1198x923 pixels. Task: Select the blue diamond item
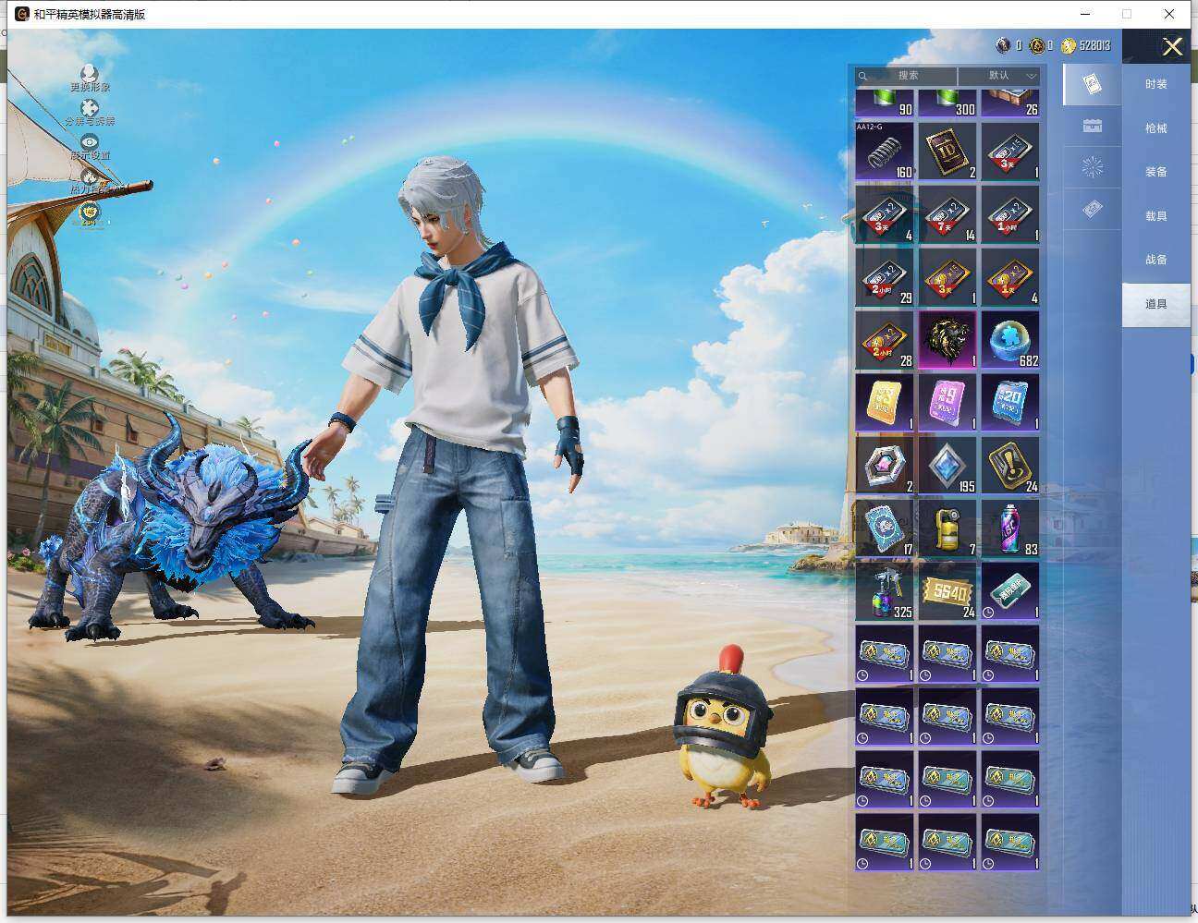click(x=947, y=466)
